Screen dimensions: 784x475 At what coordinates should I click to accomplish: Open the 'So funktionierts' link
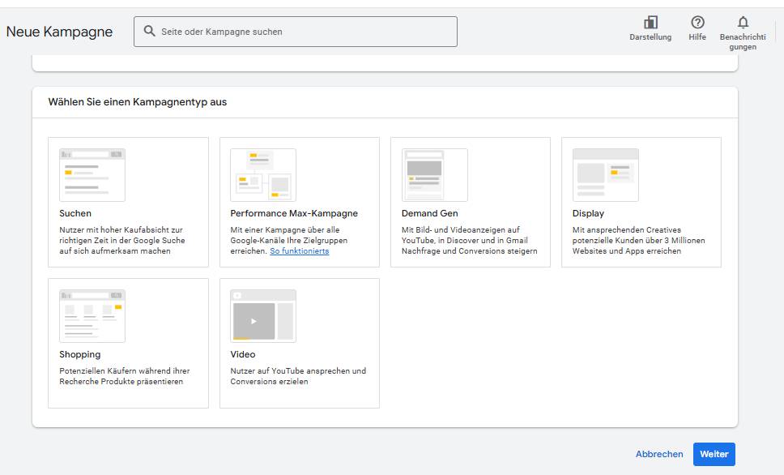(x=300, y=250)
